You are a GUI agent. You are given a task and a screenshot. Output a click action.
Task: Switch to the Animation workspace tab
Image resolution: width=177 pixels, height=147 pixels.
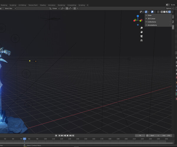pos(52,5)
